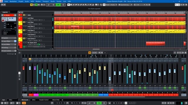
Task: Click the red record enable button in Inspector
Action: tap(3, 20)
